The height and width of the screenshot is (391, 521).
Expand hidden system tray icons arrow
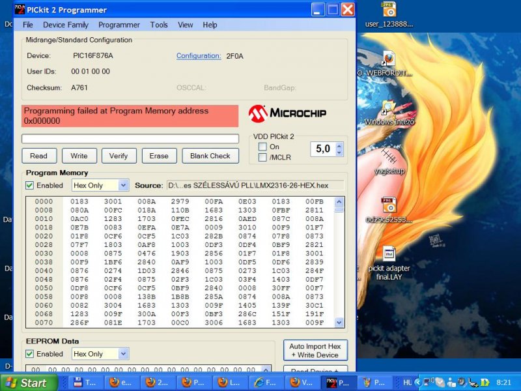point(418,383)
